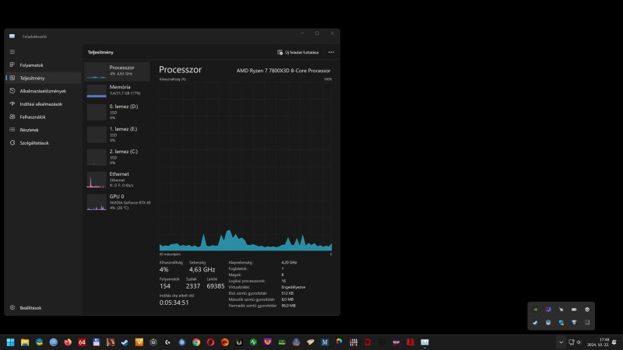Open battery icon in tray overflow
This screenshot has width=623, height=350.
point(574,310)
